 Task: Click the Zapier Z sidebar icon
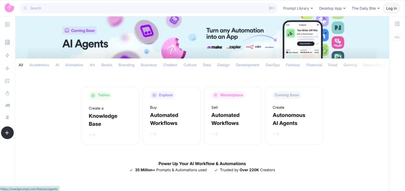pos(7,117)
